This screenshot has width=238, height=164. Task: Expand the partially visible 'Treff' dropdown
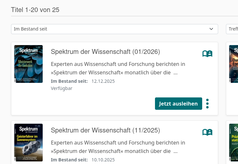pos(232,29)
